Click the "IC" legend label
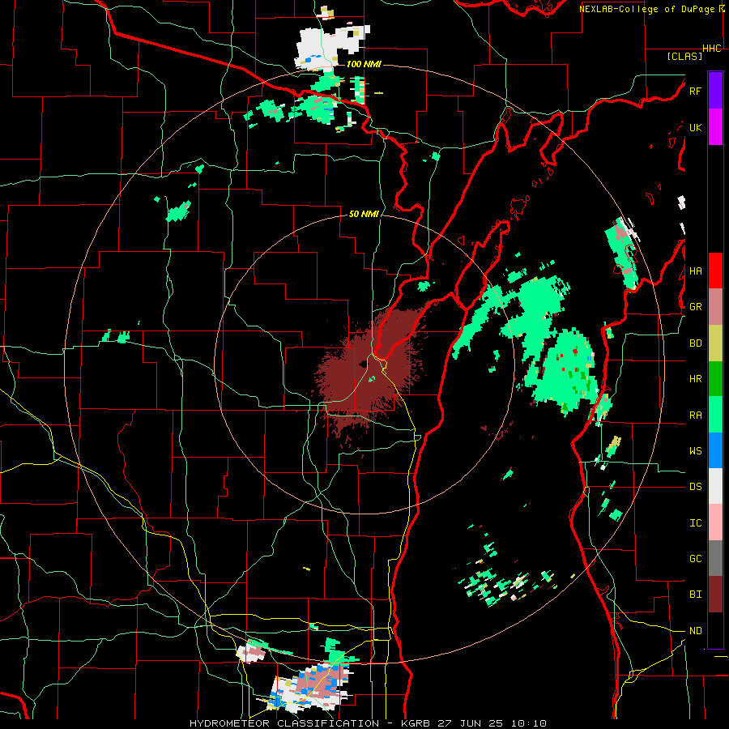This screenshot has height=729, width=729. (695, 523)
